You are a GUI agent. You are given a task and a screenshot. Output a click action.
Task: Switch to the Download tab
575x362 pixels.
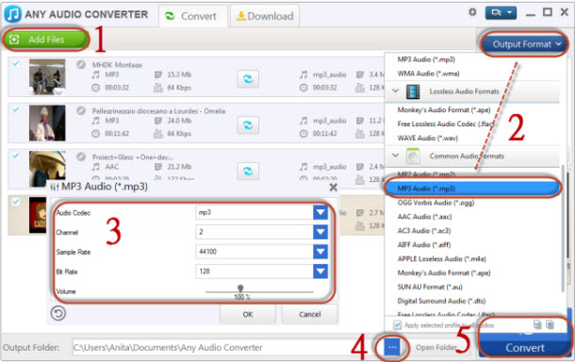(x=265, y=16)
